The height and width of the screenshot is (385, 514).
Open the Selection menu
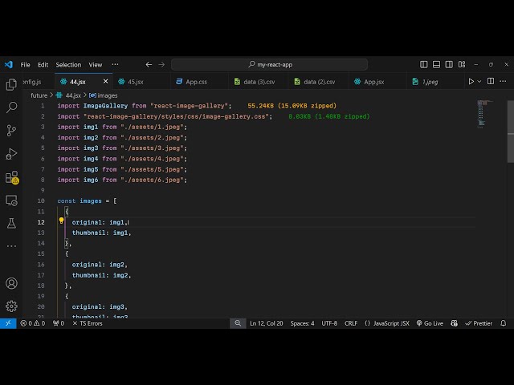coord(68,64)
